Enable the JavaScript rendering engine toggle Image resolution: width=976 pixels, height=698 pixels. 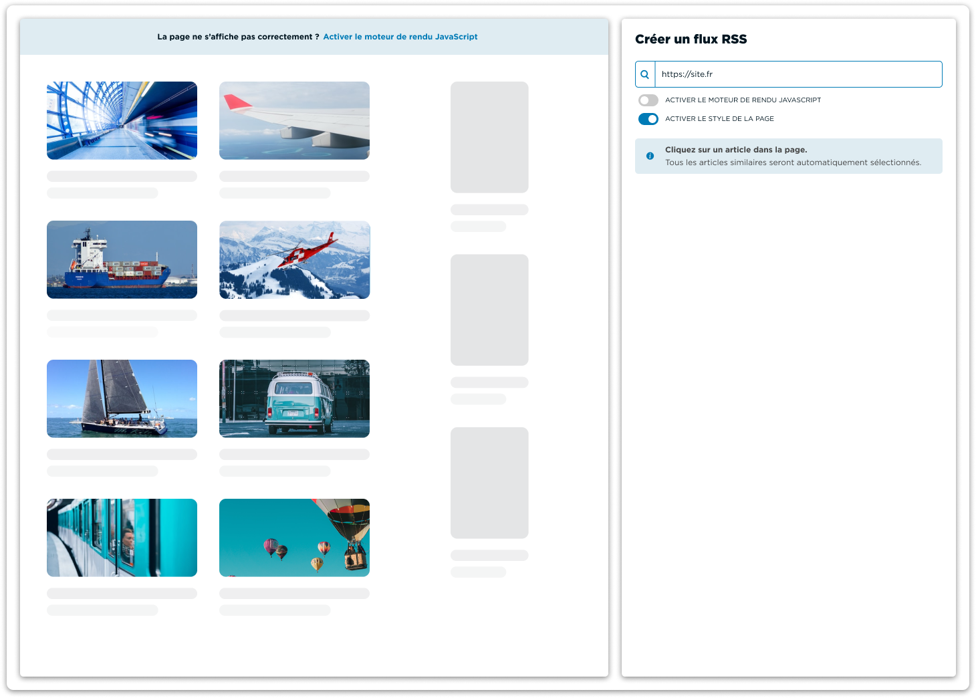pyautogui.click(x=648, y=100)
